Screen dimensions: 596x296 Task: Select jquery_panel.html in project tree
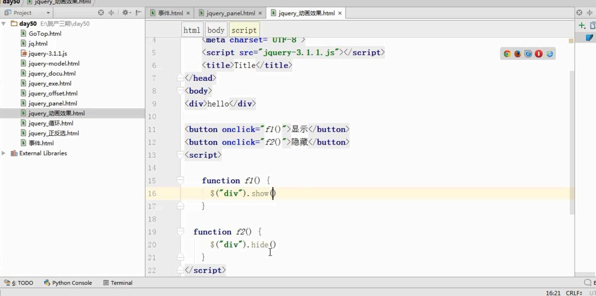[53, 103]
